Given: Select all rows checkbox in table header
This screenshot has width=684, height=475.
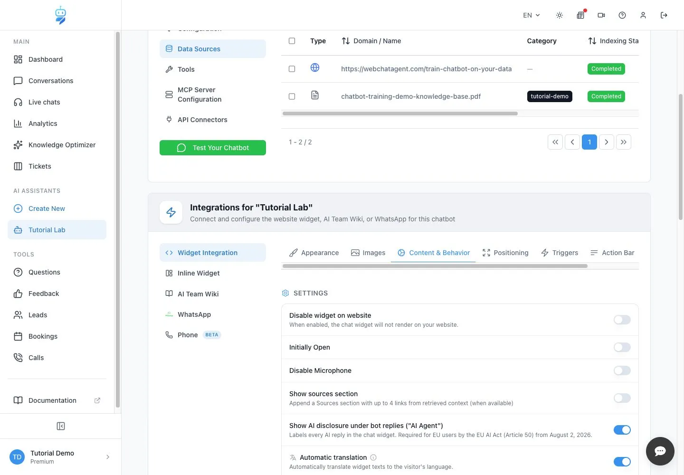Looking at the screenshot, I should pyautogui.click(x=292, y=41).
